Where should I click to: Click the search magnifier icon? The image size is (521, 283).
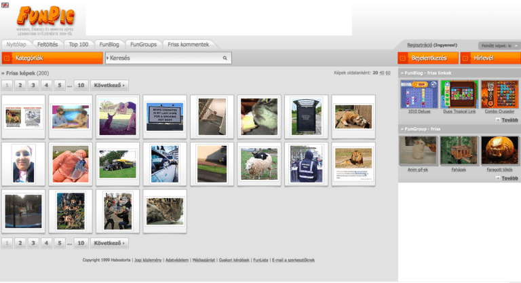225,58
